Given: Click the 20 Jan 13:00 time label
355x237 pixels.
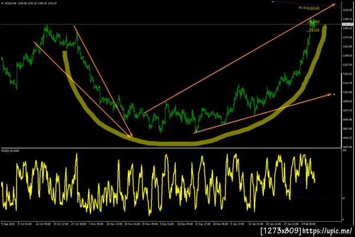Looking at the screenshot, I should [273, 224].
